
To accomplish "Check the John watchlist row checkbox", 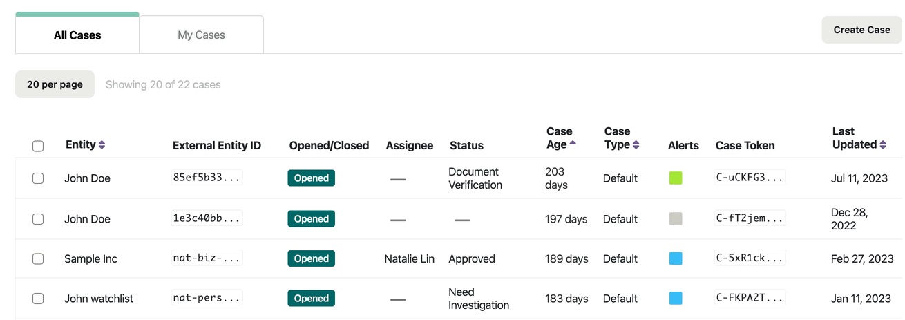I will point(38,299).
